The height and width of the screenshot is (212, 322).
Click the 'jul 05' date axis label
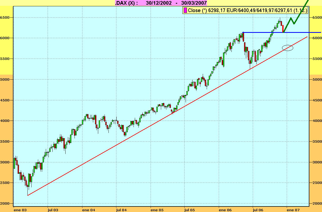pyautogui.click(x=190, y=210)
